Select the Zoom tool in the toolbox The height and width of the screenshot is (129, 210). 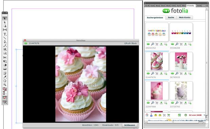5,85
